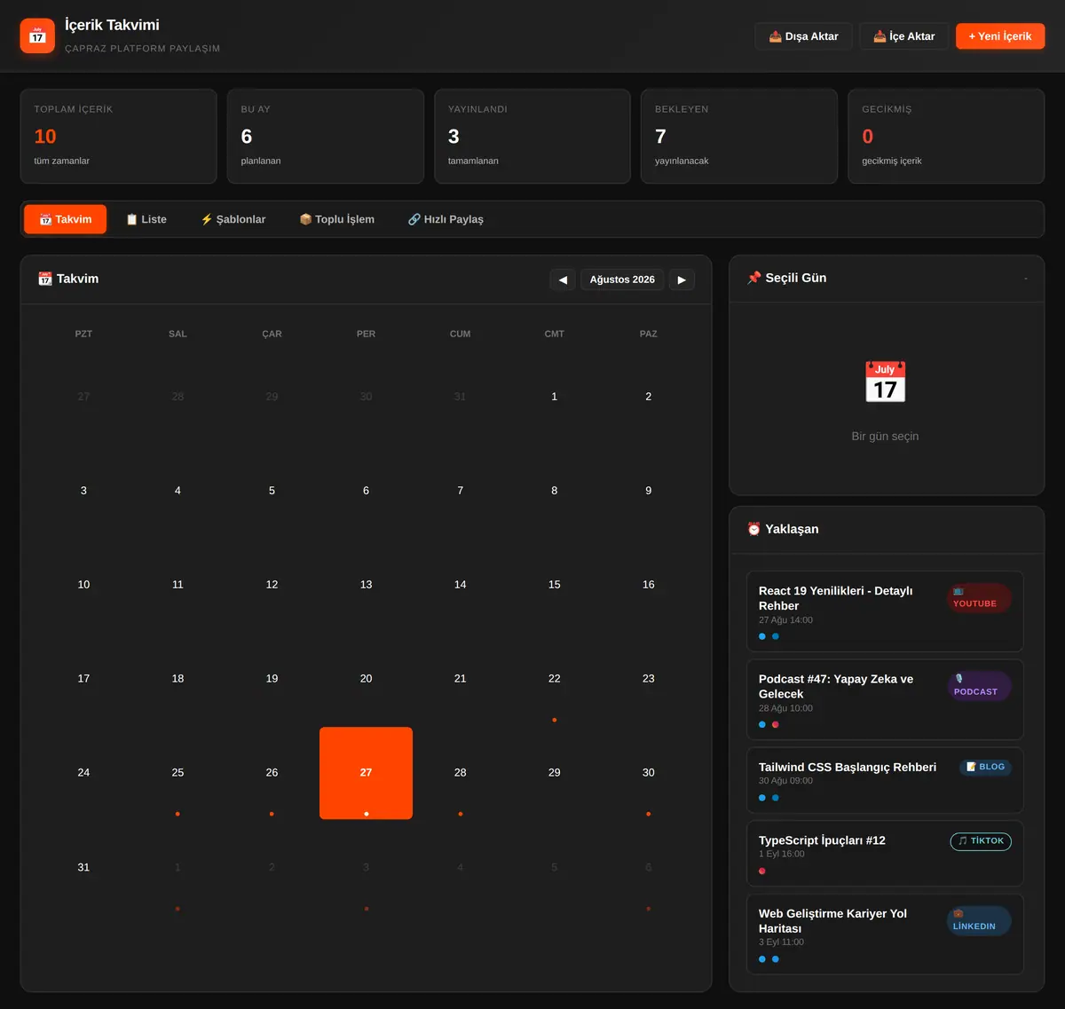Select August 28 in the calendar
Screen dimensions: 1065x1009
click(x=460, y=773)
